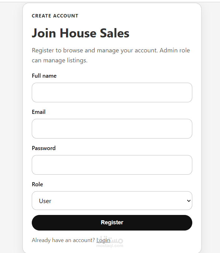This screenshot has height=253, width=220.
Task: Open the Role dropdown showing User
Action: pyautogui.click(x=112, y=201)
